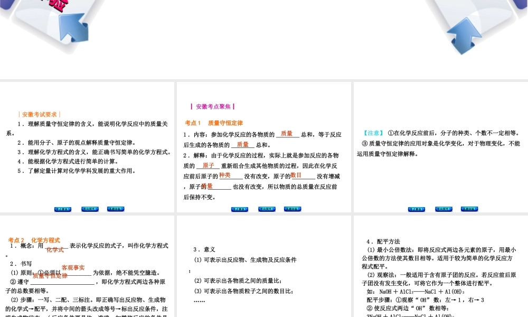
Task: Click the filled-in answer 种类
Action: coord(224,175)
